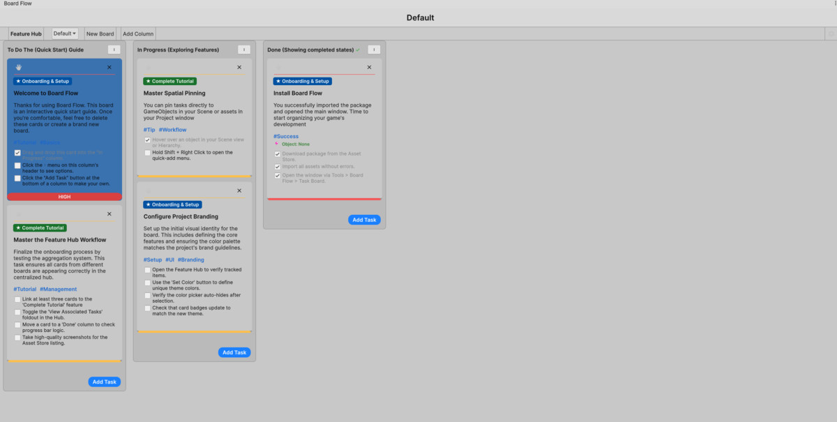The height and width of the screenshot is (422, 837).
Task: Click the red HIGH priority bar
Action: click(64, 197)
